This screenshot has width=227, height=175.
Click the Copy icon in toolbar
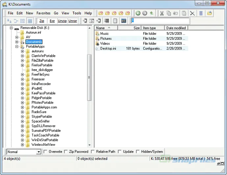tap(169, 13)
